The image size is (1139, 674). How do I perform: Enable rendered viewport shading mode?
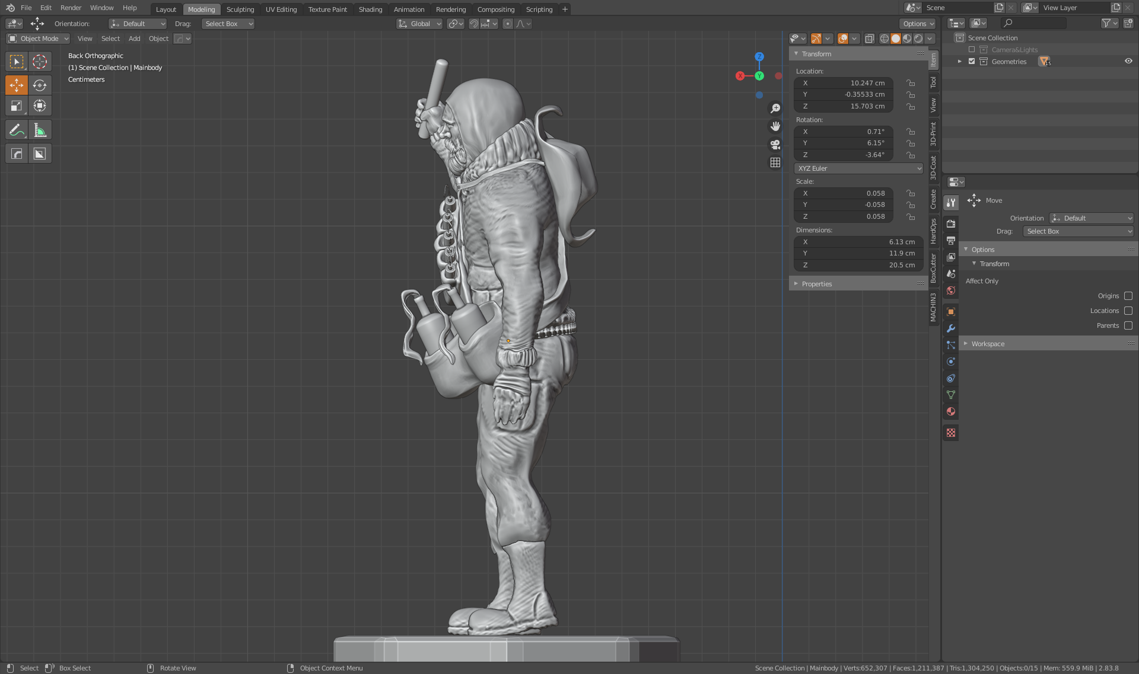[x=918, y=39]
